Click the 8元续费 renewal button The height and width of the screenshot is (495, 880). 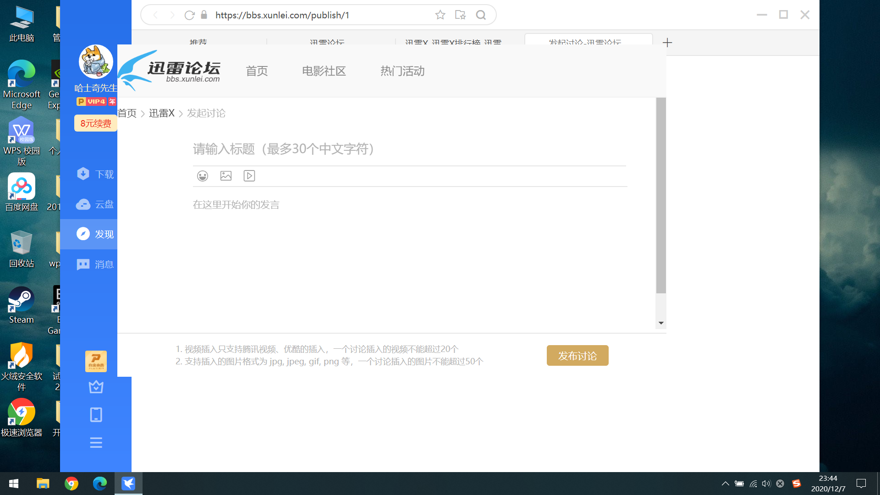96,123
